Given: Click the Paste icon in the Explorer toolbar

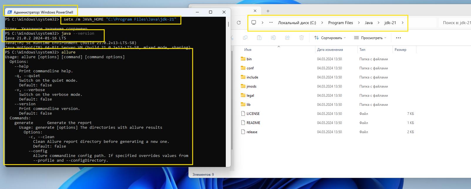Looking at the screenshot, I should (x=259, y=38).
